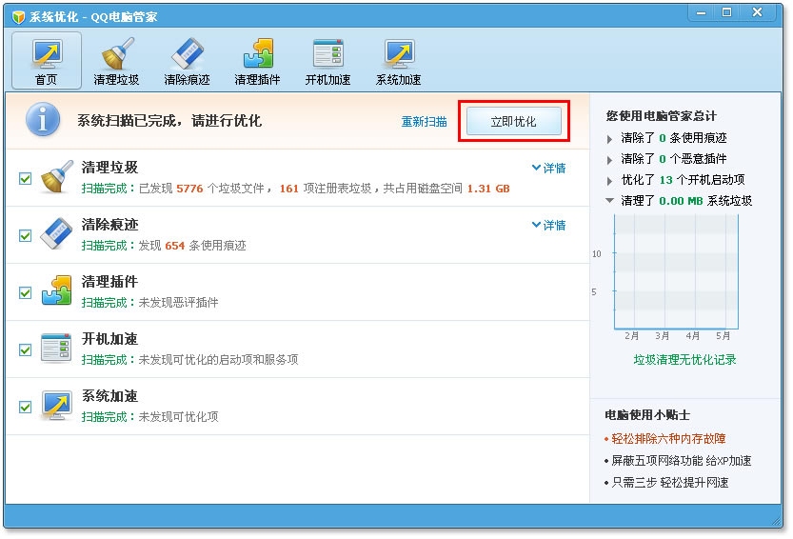The width and height of the screenshot is (793, 539).
Task: Click the 垃圾清理无优化记录 link
Action: (684, 360)
